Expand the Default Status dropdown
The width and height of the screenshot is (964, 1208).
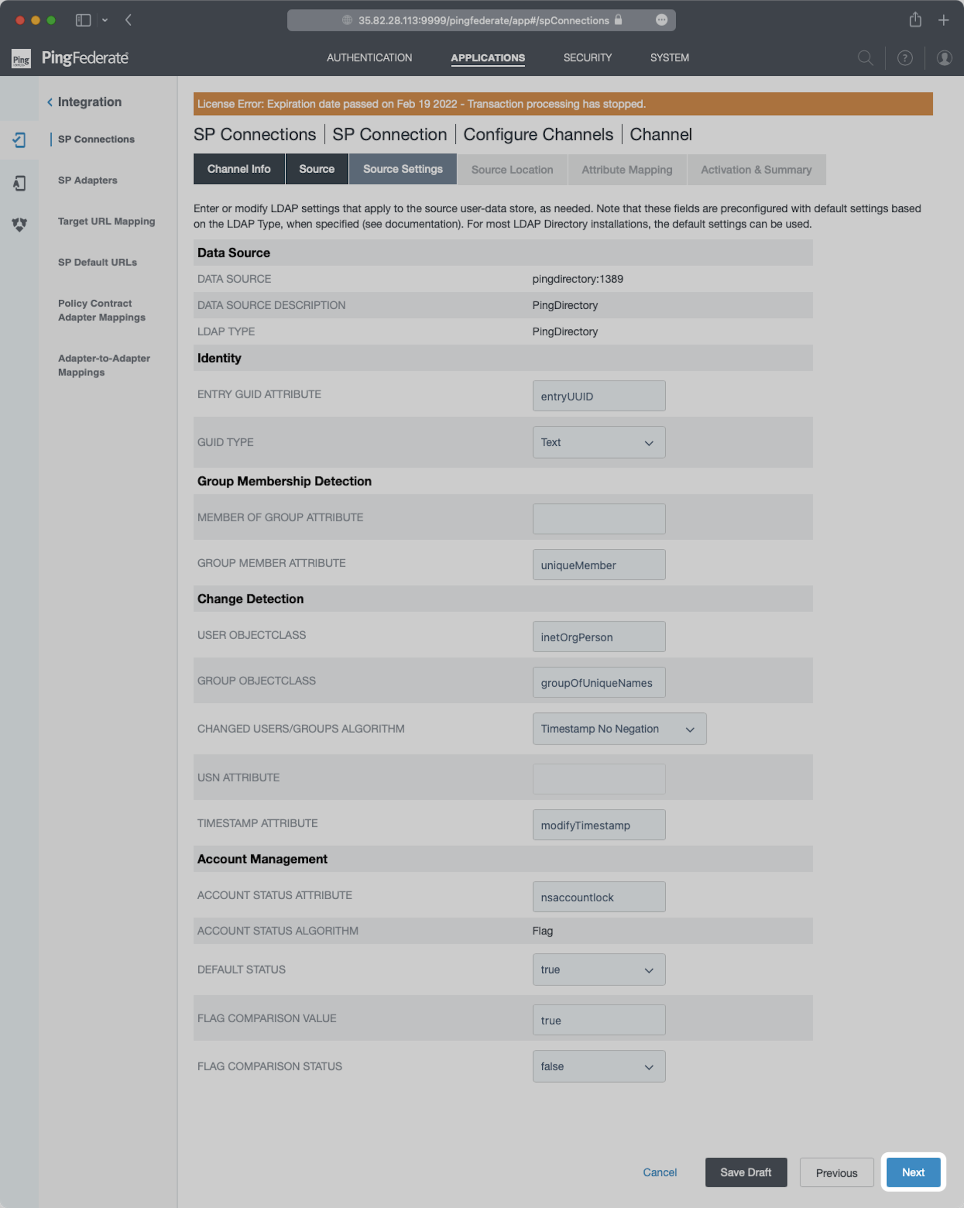[x=598, y=970]
